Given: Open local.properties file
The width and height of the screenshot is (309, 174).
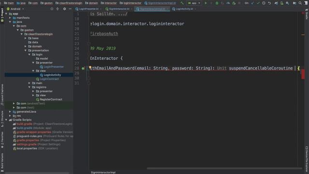Looking at the screenshot, I should (27, 148).
